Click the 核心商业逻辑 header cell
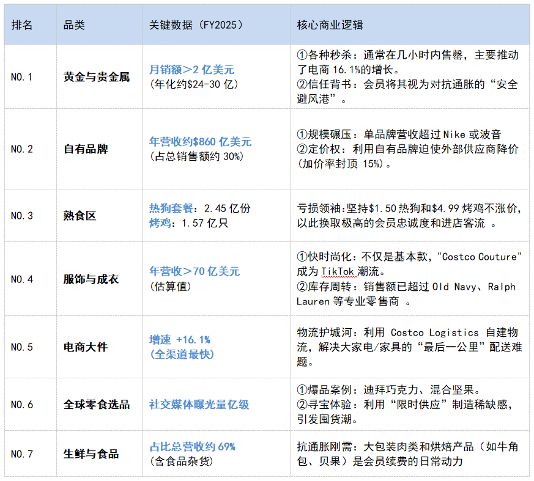Screen dimensions: 534x481 click(330, 25)
